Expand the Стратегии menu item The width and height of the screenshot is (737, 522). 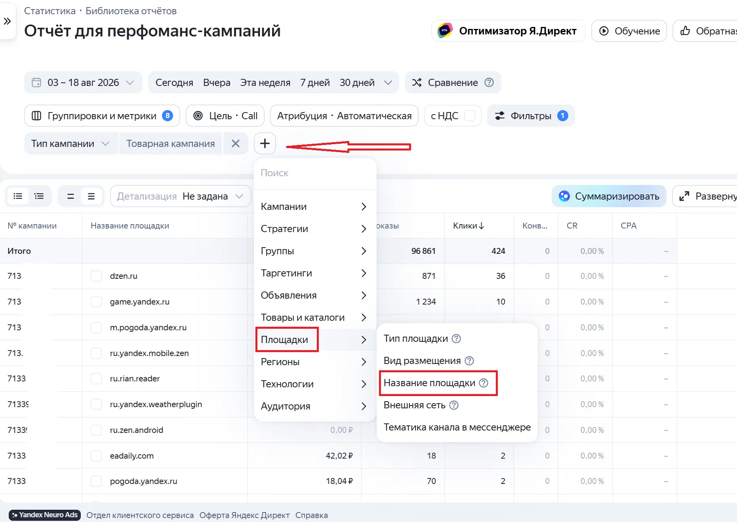pyautogui.click(x=314, y=229)
